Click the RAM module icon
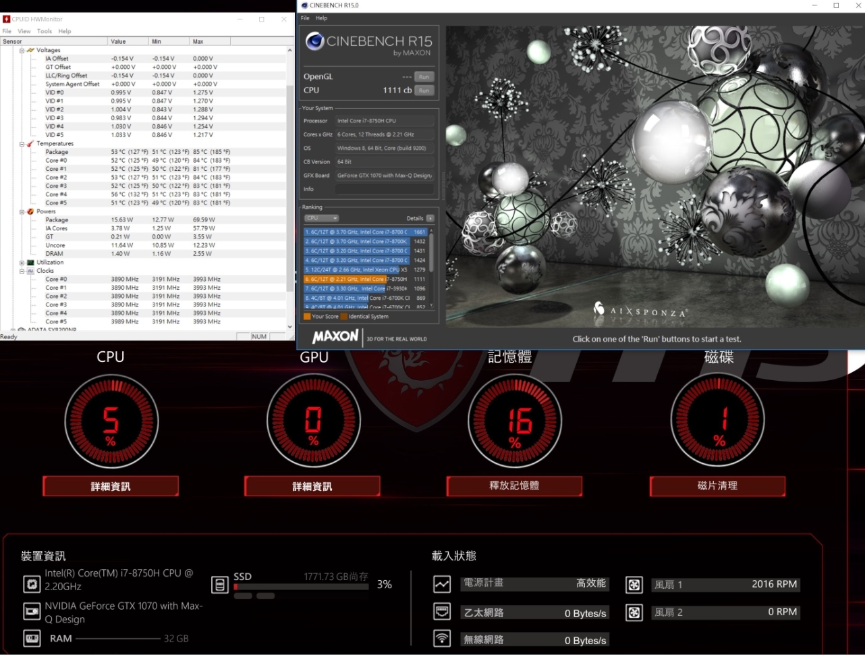This screenshot has height=655, width=865. 31,638
